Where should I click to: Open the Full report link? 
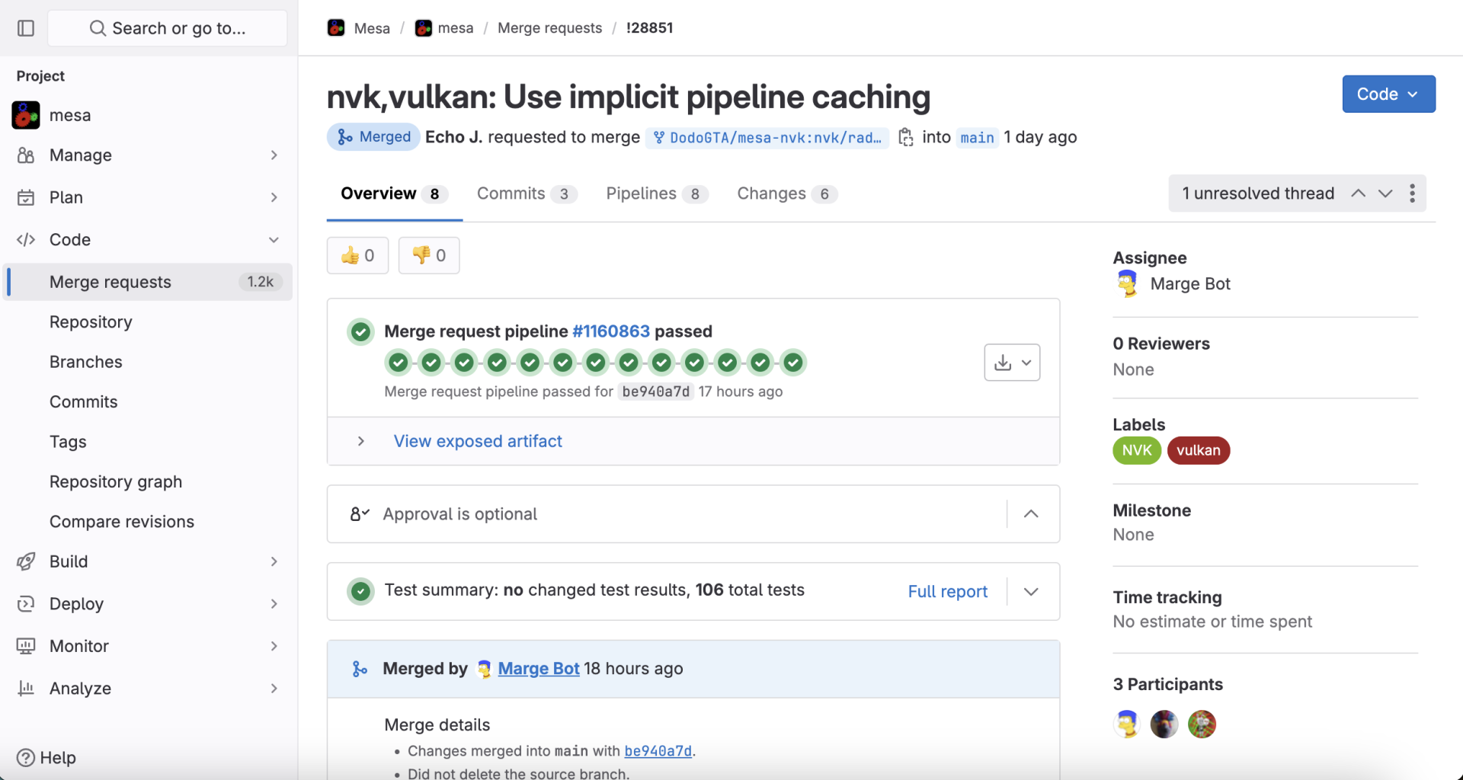[x=947, y=591]
